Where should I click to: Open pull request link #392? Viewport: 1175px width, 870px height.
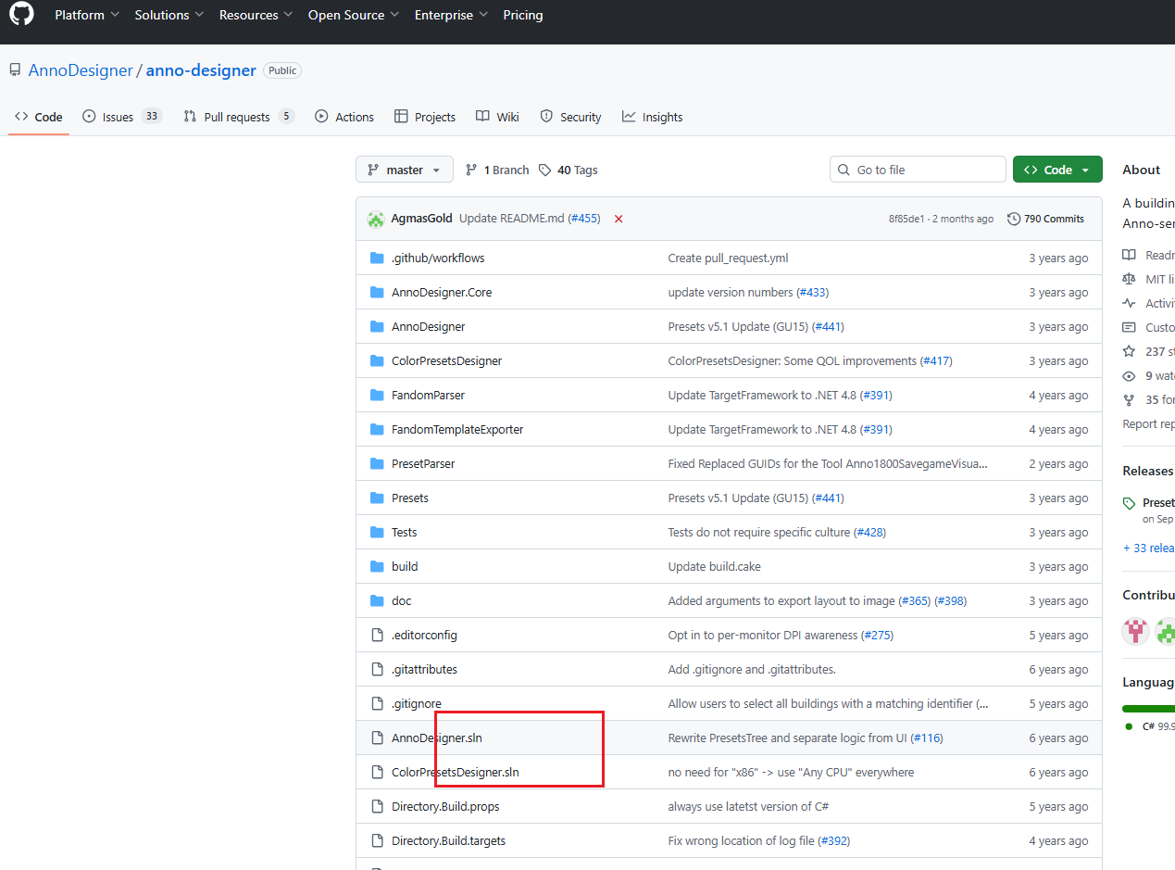834,840
